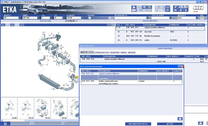Close the Kit de réparation dialog
Image resolution: width=208 pixels, height=126 pixels.
[x=182, y=66]
